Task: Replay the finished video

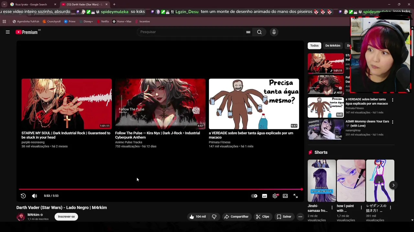Action: pyautogui.click(x=23, y=196)
